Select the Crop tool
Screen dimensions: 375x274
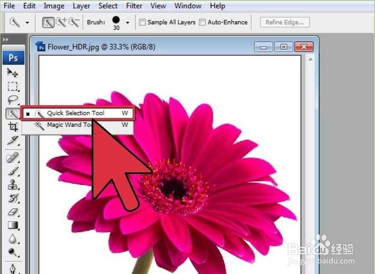[12, 127]
